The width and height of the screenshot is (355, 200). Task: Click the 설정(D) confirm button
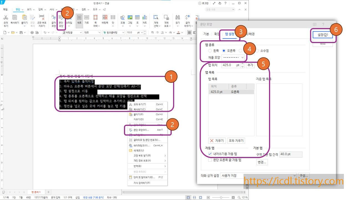coord(323,35)
